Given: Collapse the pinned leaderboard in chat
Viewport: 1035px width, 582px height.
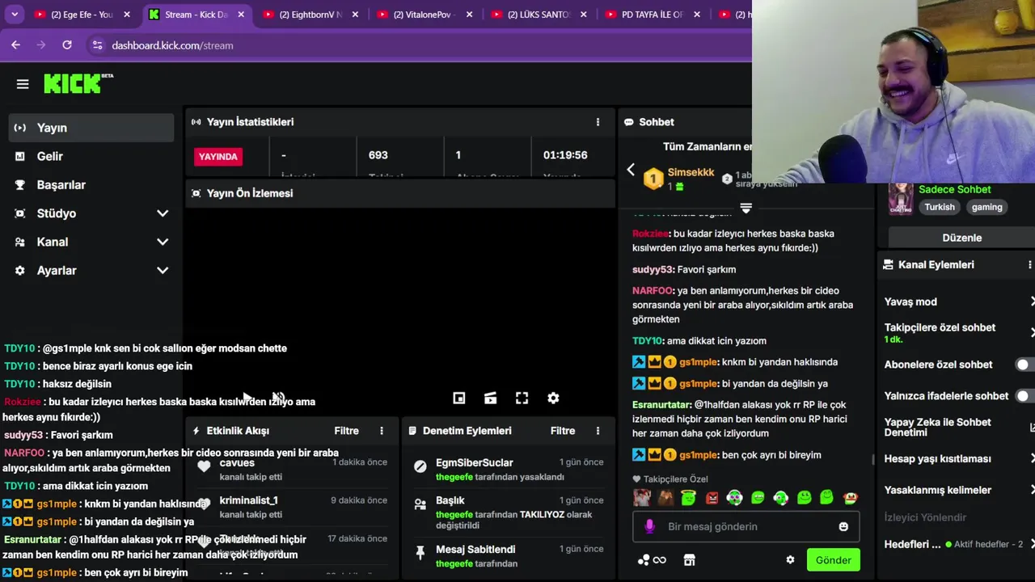Looking at the screenshot, I should 746,209.
